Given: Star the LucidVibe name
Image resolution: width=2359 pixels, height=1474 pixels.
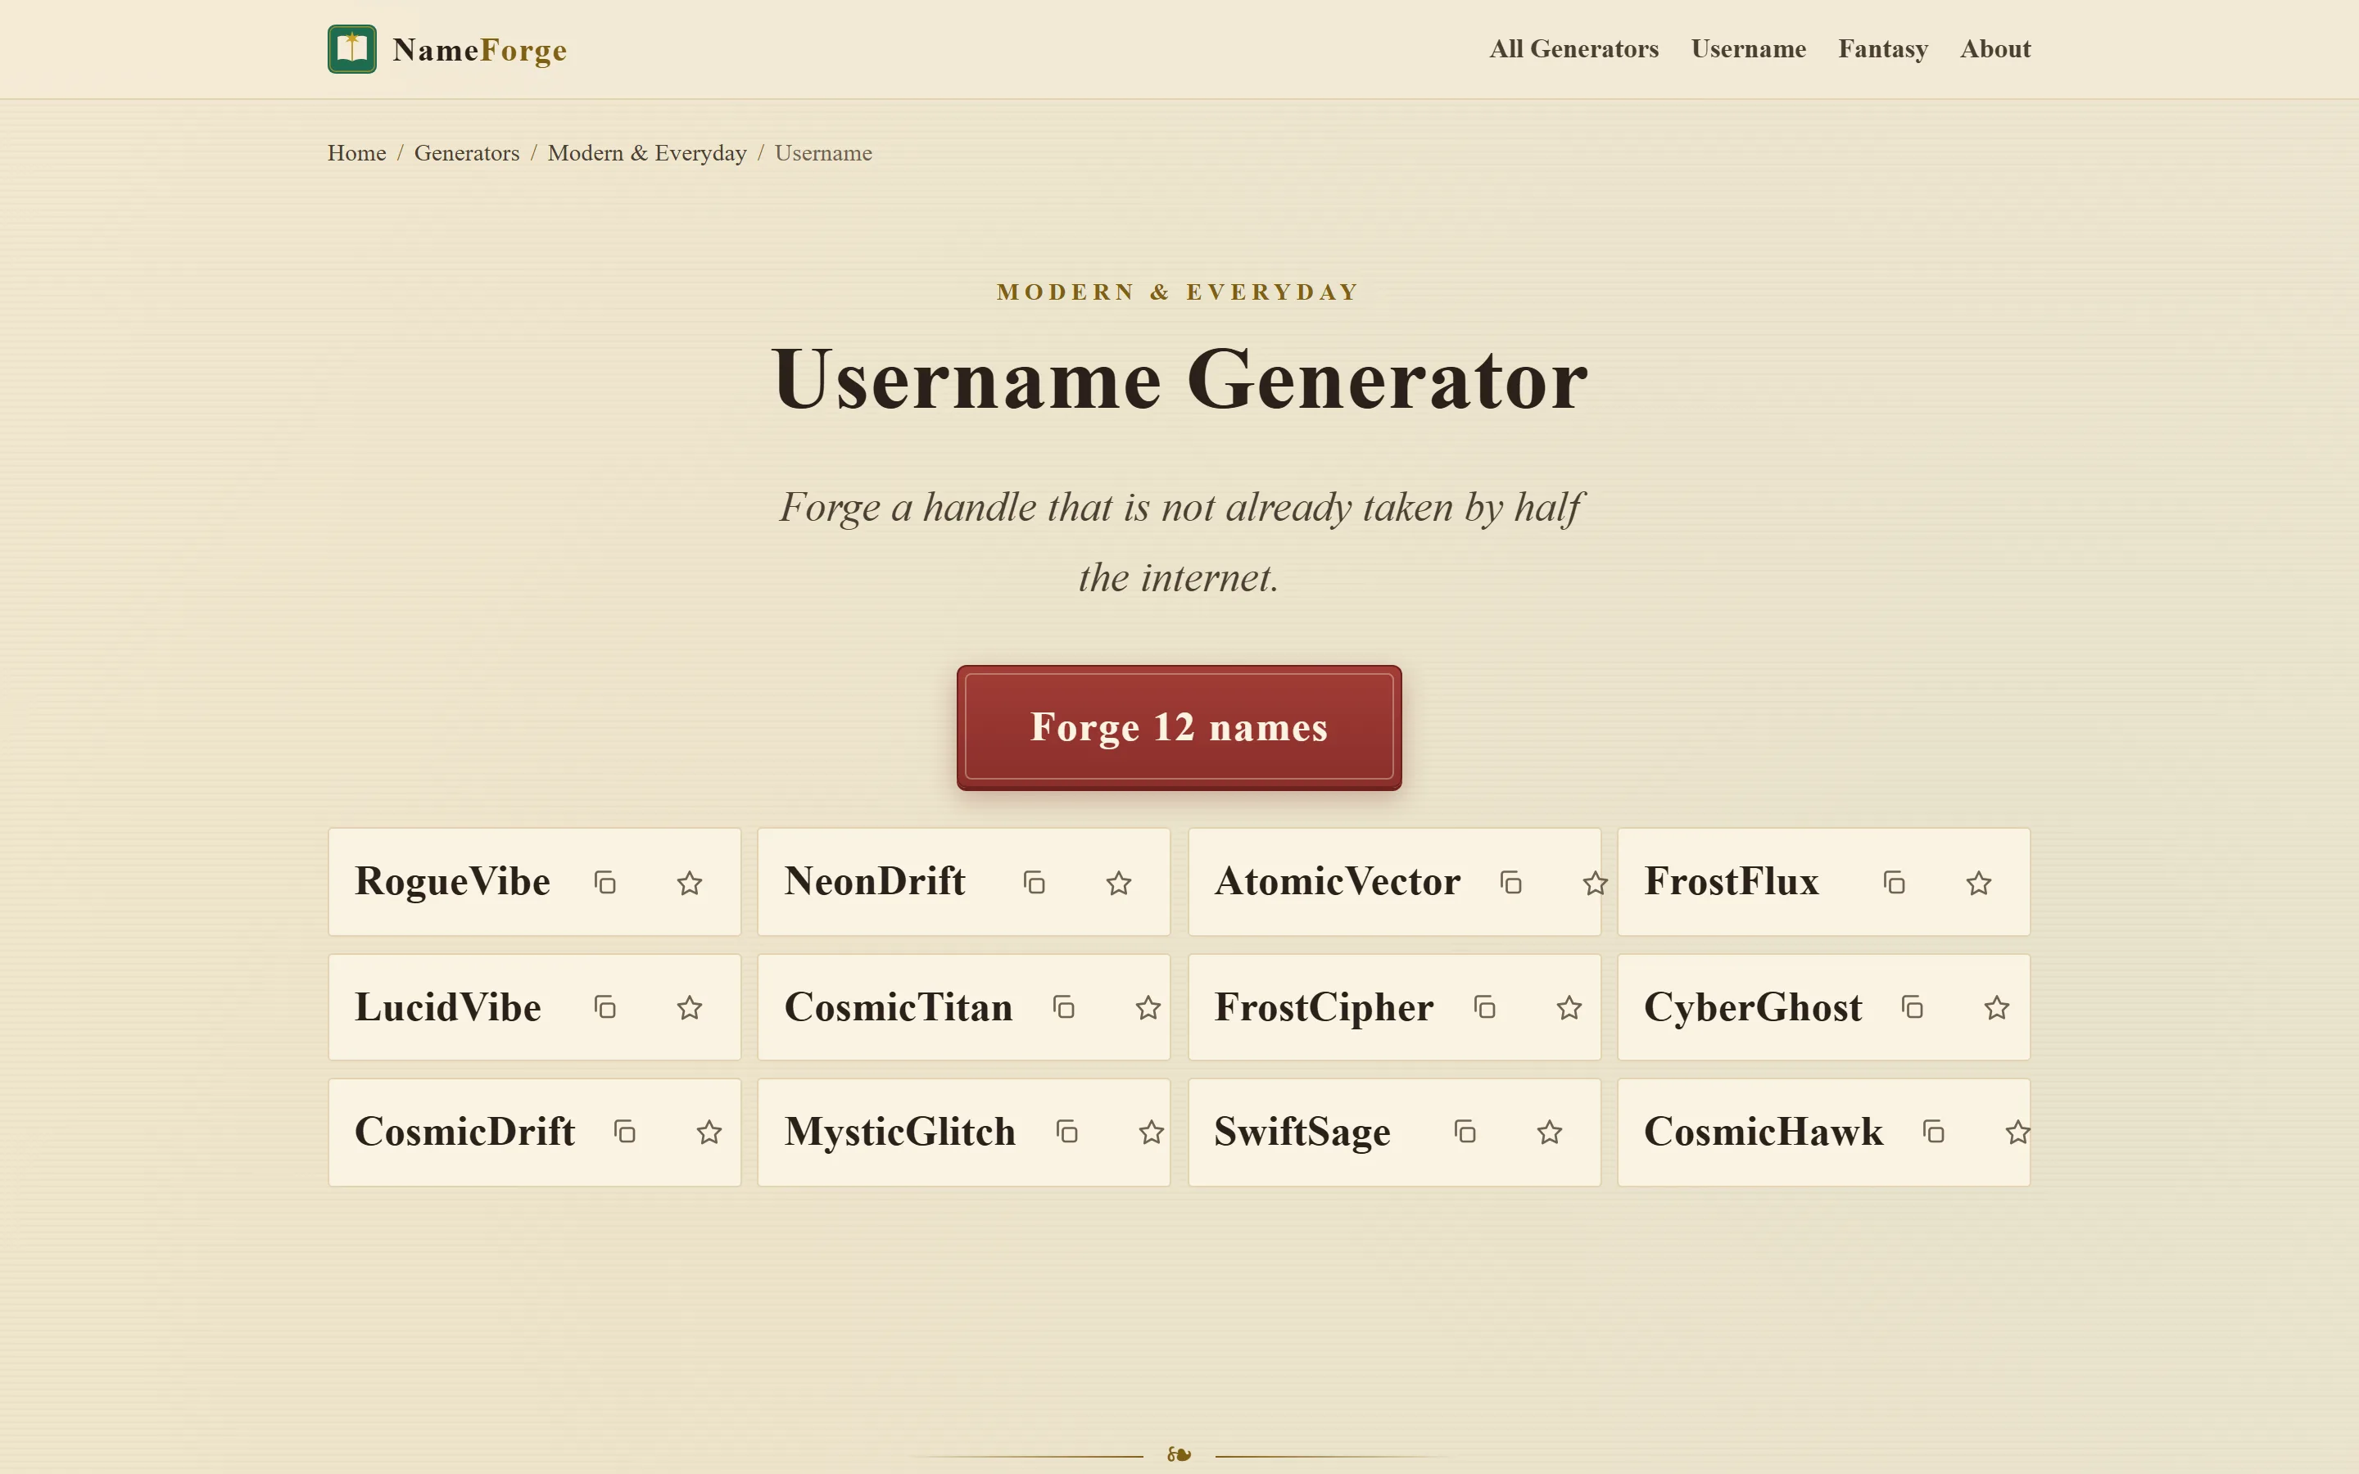Looking at the screenshot, I should [x=690, y=1007].
